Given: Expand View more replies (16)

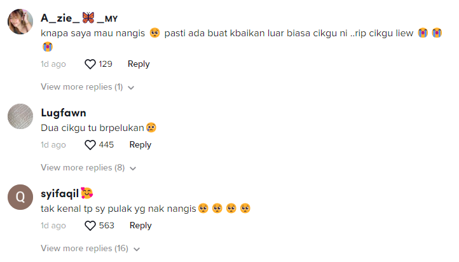Looking at the screenshot, I should tap(90, 249).
